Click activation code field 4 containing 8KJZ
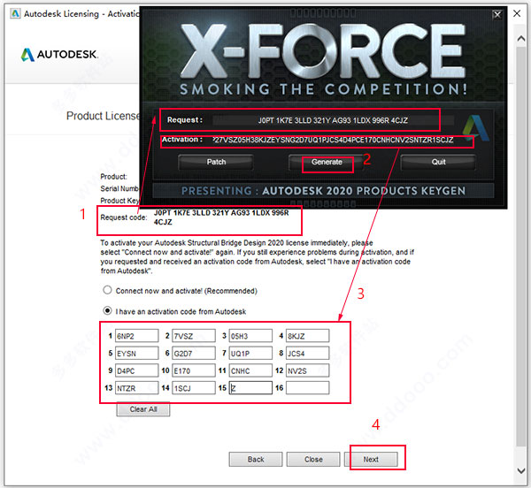The height and width of the screenshot is (488, 531). tap(307, 336)
